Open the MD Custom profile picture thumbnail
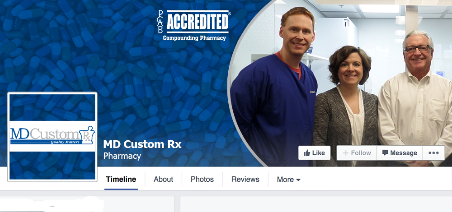Screen dimensions: 452x212 tap(52, 137)
